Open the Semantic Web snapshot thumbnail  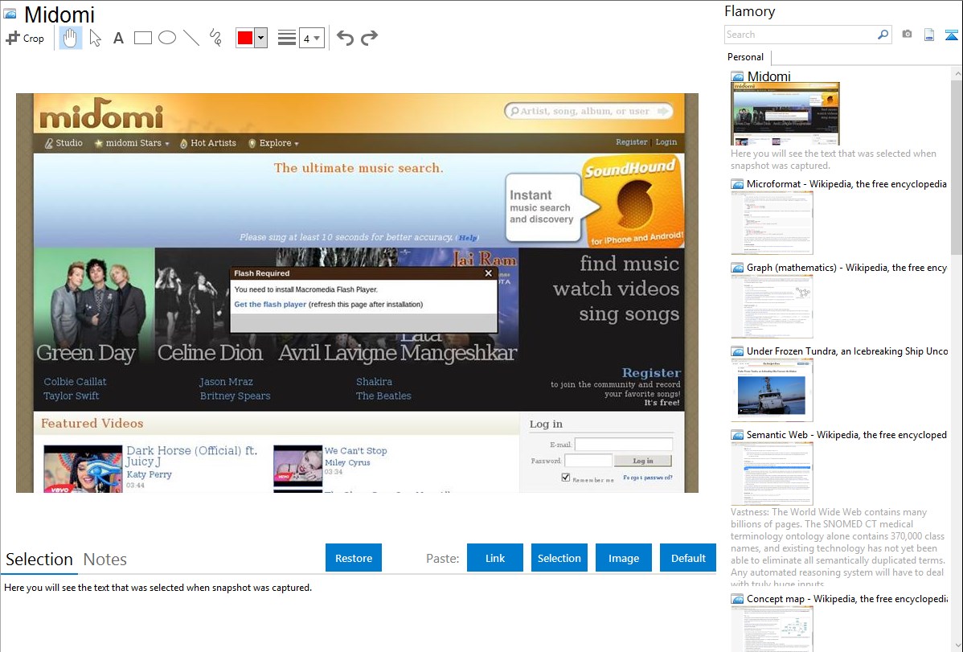click(x=772, y=473)
